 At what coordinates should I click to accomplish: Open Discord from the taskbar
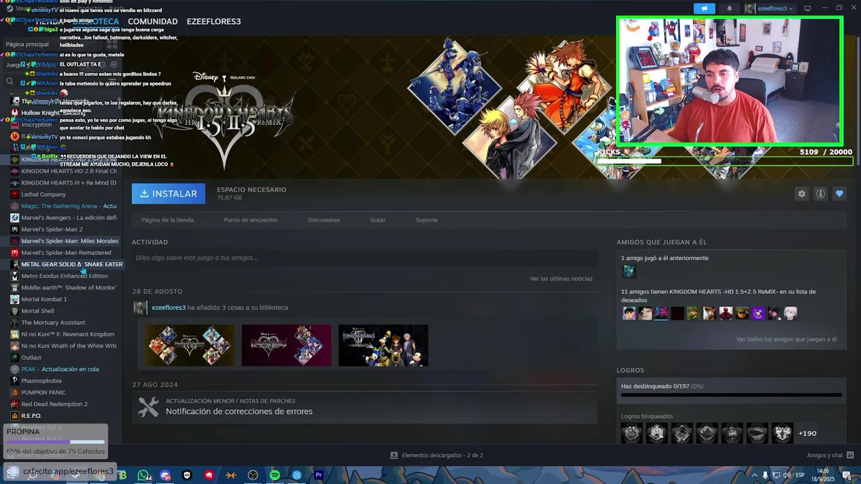coord(165,475)
